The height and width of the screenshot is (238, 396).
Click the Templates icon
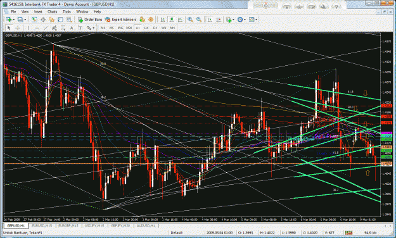click(252, 20)
